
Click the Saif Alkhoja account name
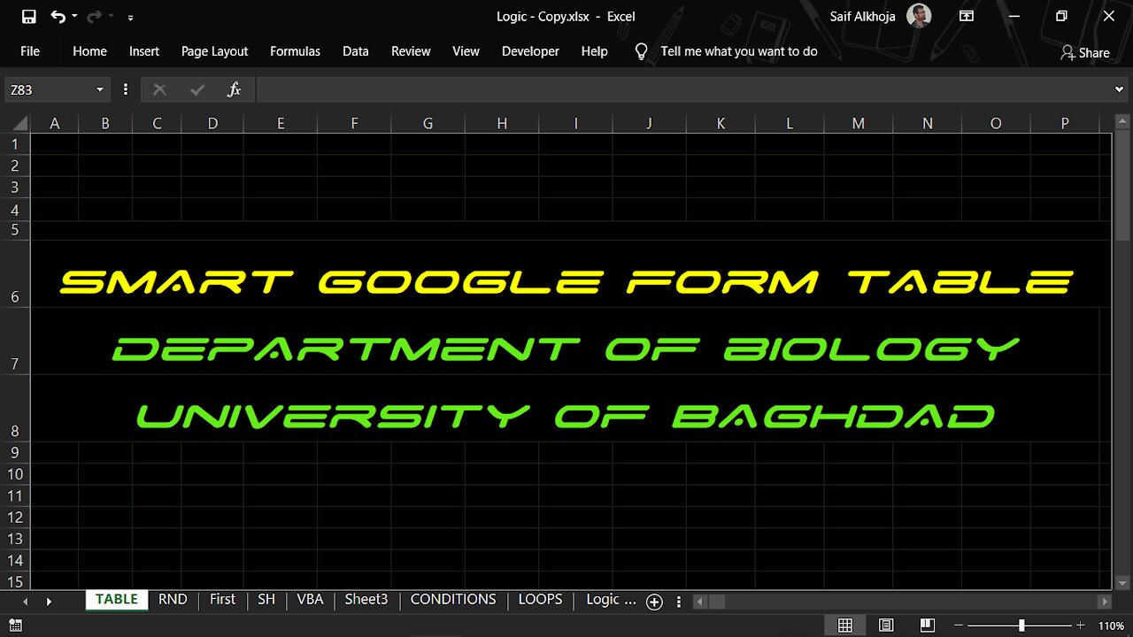(x=863, y=16)
